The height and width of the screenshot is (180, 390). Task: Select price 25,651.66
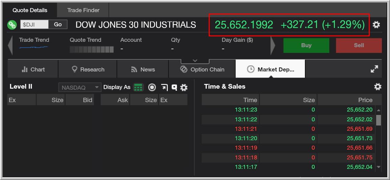pos(360,148)
